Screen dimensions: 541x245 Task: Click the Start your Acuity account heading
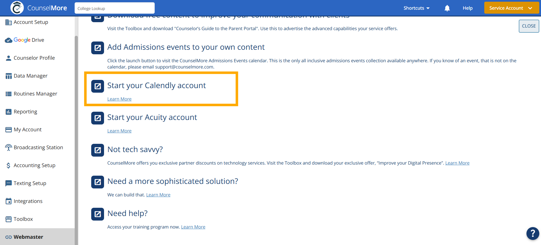152,117
